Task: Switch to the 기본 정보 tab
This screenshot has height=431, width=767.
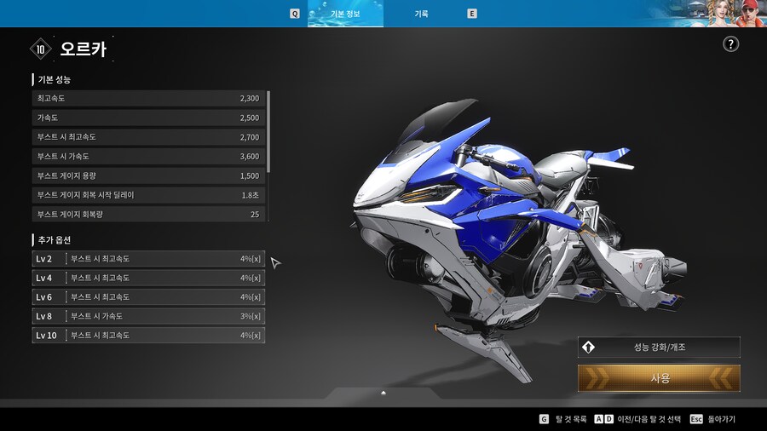Action: [345, 14]
